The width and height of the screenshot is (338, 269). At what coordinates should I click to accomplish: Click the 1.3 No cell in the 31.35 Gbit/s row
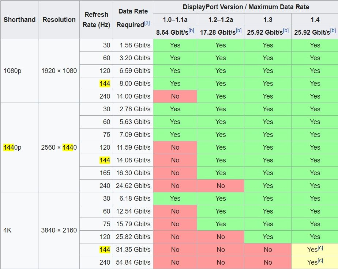click(x=268, y=250)
